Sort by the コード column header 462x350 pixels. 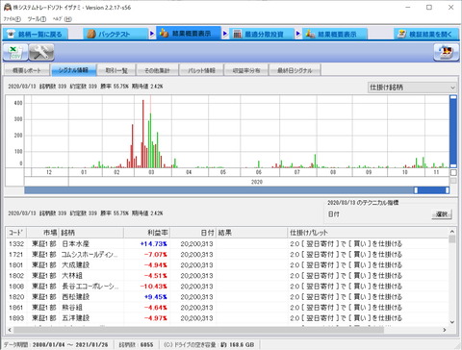pyautogui.click(x=16, y=233)
